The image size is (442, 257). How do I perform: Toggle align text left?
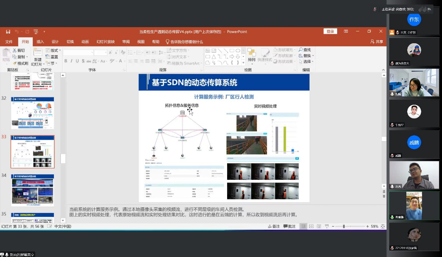point(130,61)
